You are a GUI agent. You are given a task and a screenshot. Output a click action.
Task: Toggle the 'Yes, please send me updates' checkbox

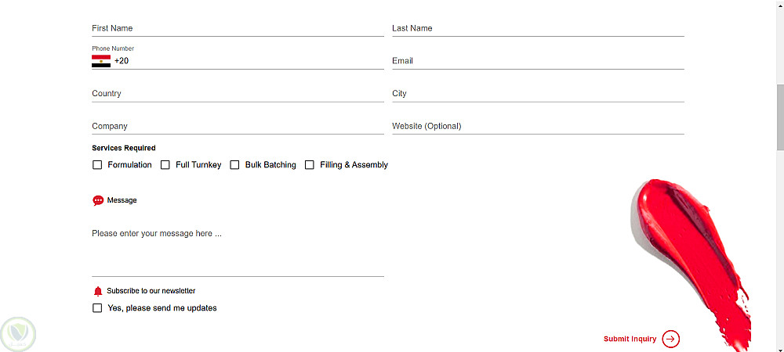point(97,308)
